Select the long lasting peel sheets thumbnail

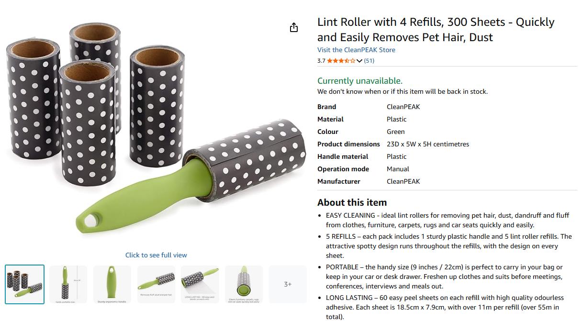[200, 284]
